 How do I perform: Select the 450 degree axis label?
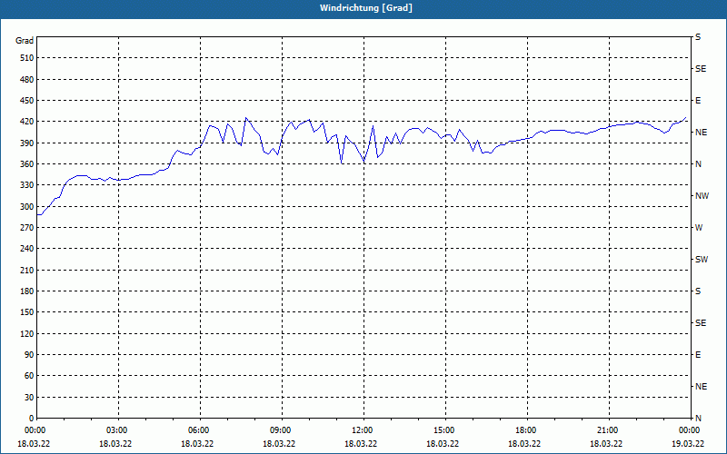point(27,101)
